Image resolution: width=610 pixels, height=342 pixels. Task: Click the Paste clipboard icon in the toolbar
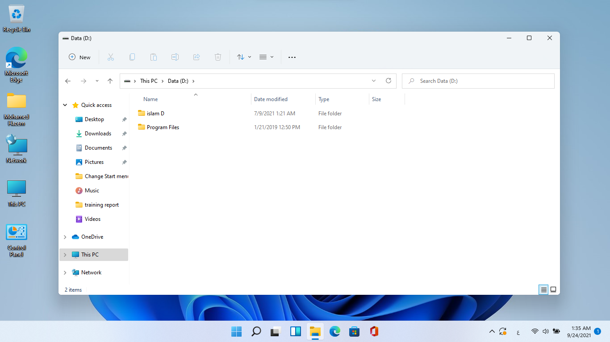coord(154,57)
